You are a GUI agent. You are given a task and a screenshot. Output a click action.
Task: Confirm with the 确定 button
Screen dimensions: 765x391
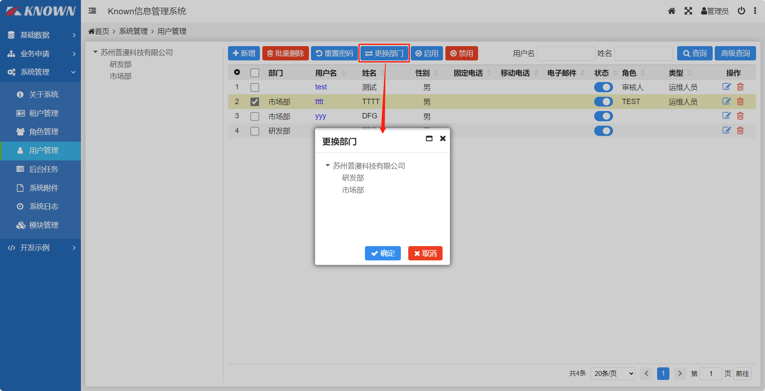(x=383, y=253)
